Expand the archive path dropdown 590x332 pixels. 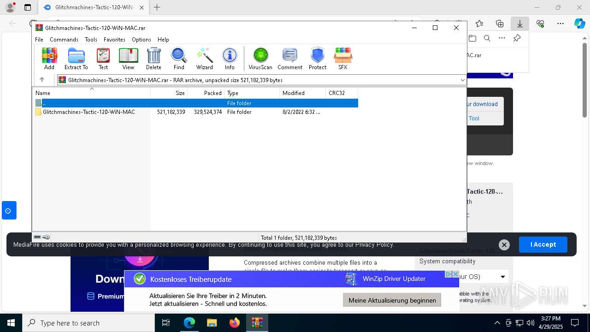tap(462, 80)
